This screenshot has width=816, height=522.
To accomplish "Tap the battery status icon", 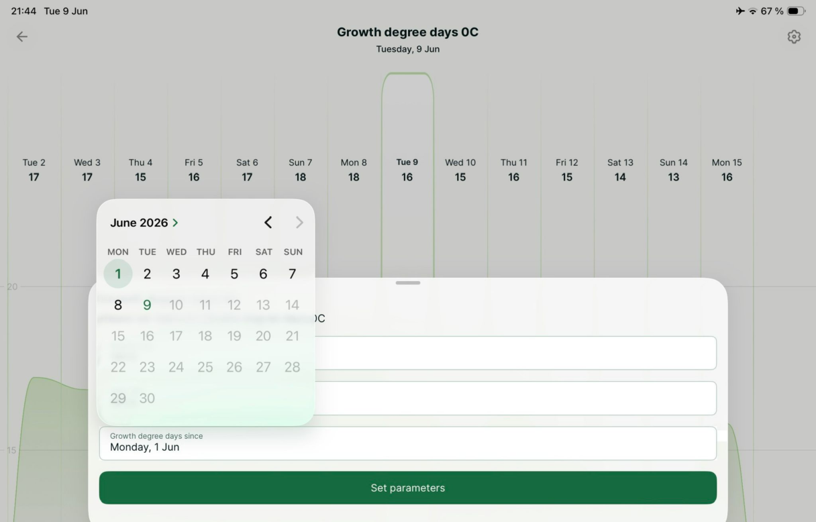I will pyautogui.click(x=796, y=11).
